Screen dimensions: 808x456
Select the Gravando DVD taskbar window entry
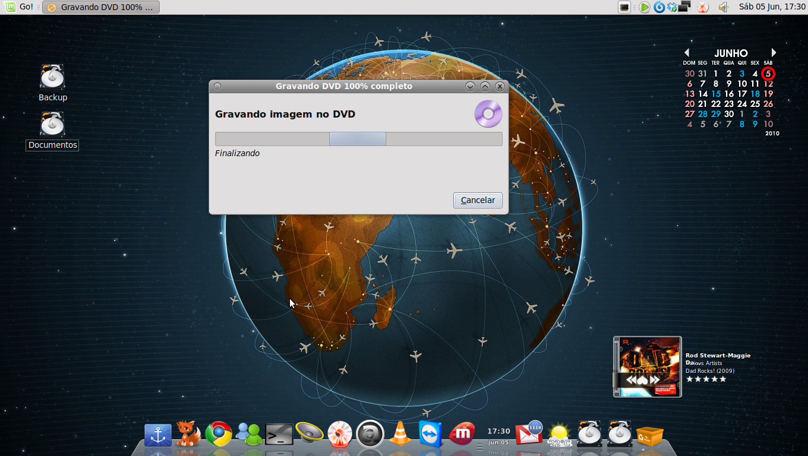coord(101,7)
